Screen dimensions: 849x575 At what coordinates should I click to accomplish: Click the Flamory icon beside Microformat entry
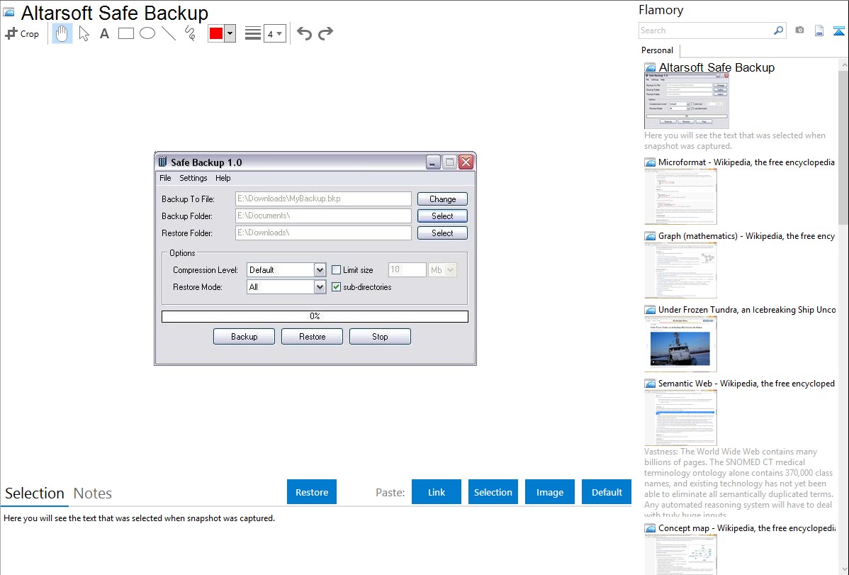click(x=651, y=162)
